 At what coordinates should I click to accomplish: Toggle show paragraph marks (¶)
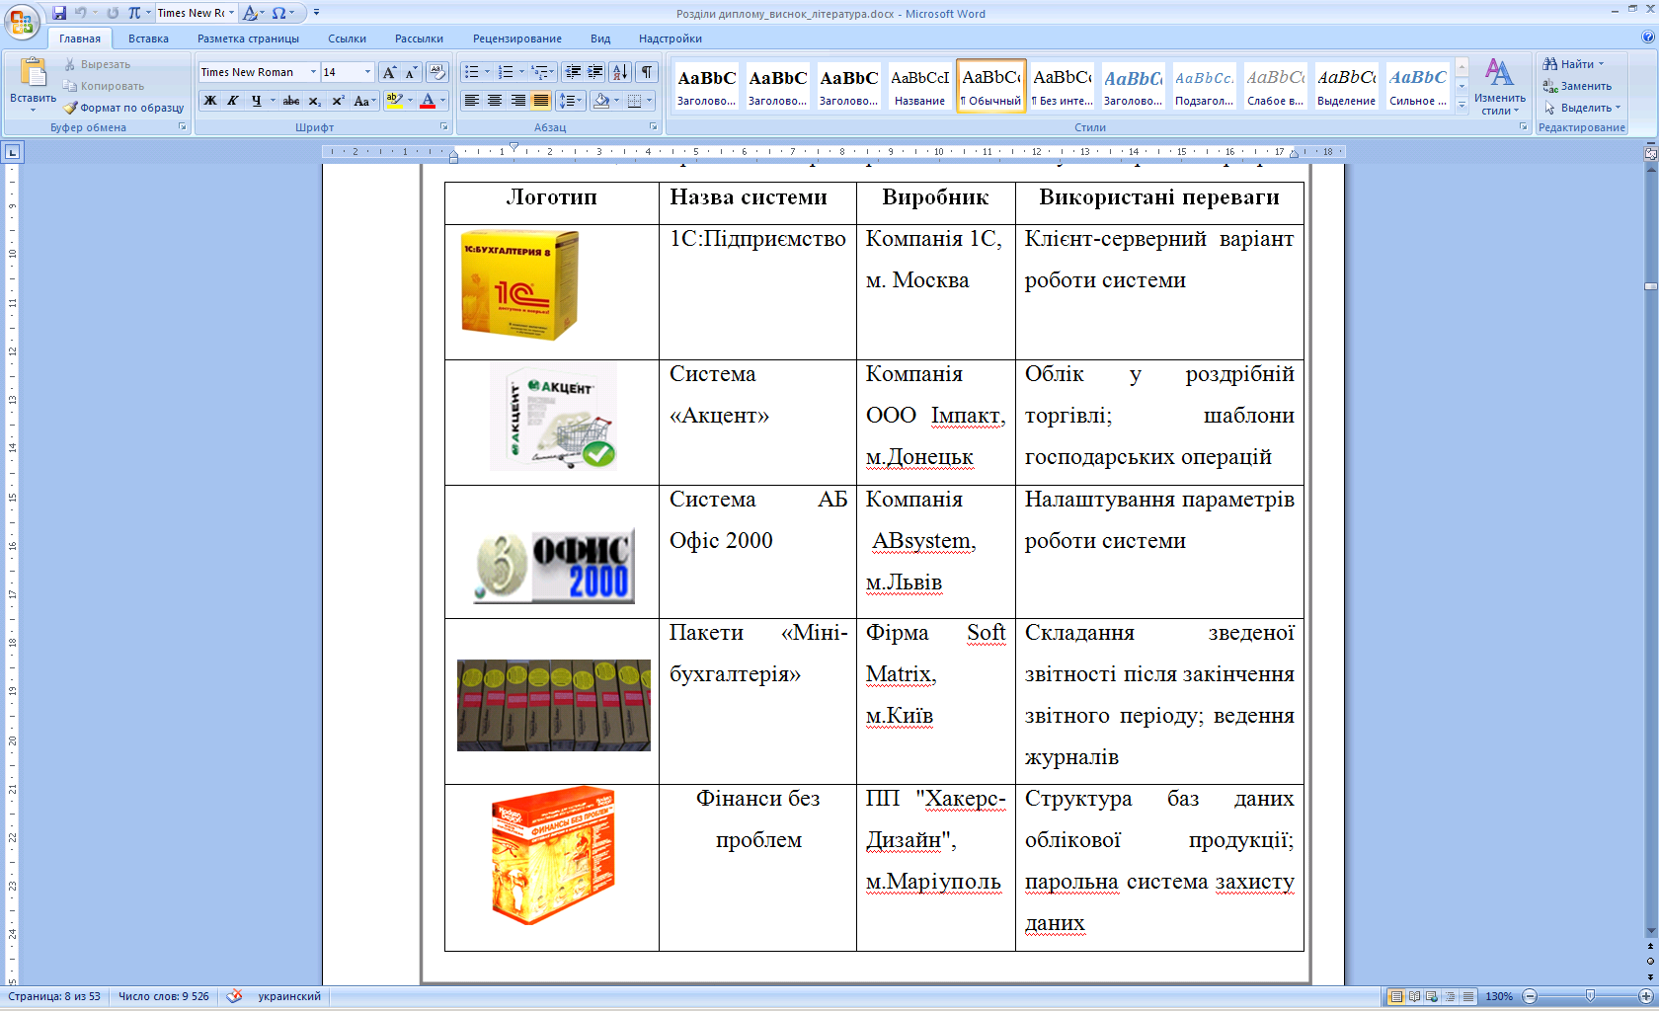[x=647, y=72]
